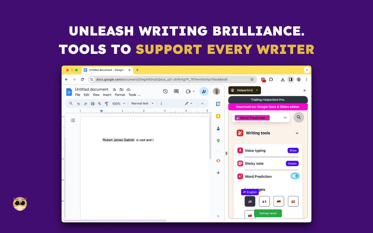Screen dimensions: 373x233
Task: Open the Edit menu
Action: tap(87, 95)
